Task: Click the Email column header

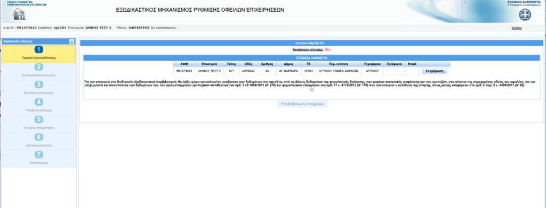Action: pos(412,64)
